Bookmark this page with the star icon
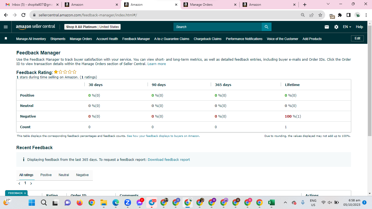372x209 pixels. [320, 15]
